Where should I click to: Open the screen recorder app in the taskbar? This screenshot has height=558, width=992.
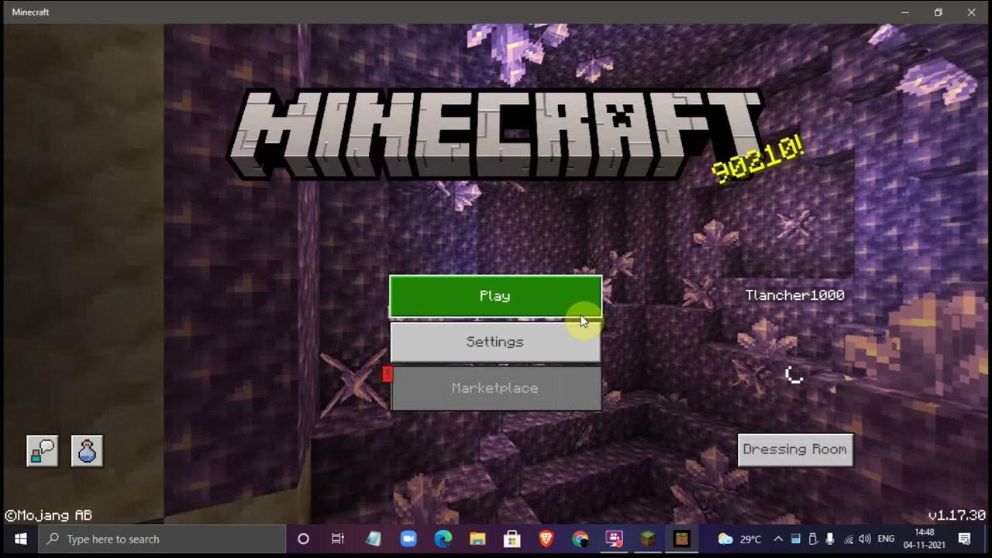click(615, 539)
